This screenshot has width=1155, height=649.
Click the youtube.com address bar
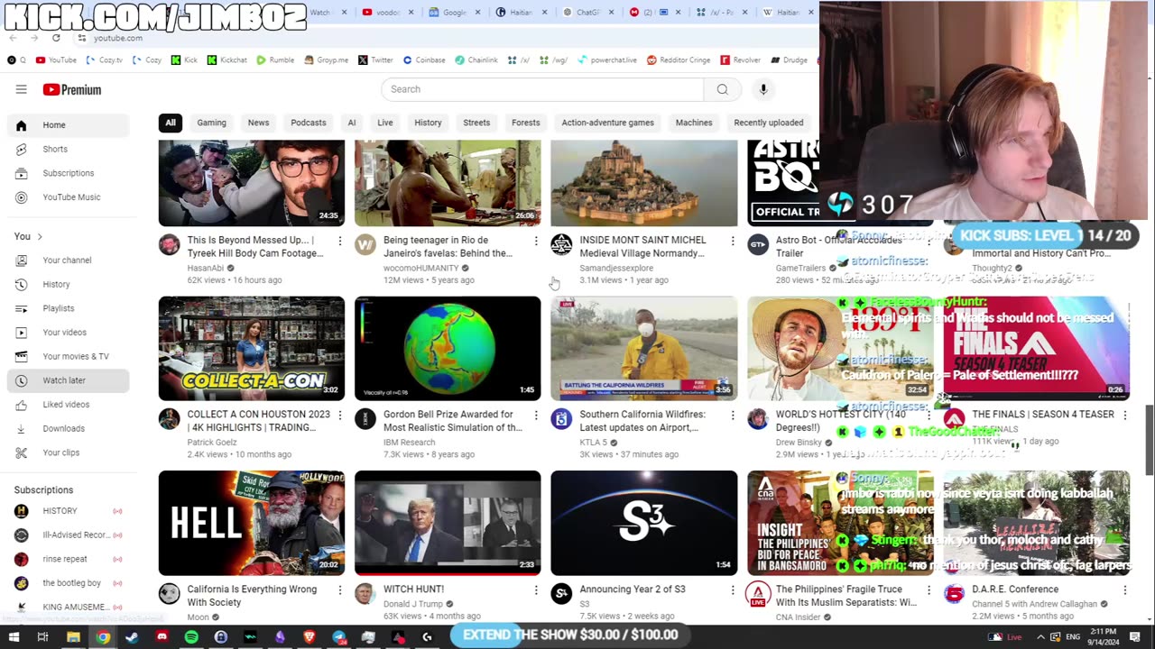[x=118, y=38]
